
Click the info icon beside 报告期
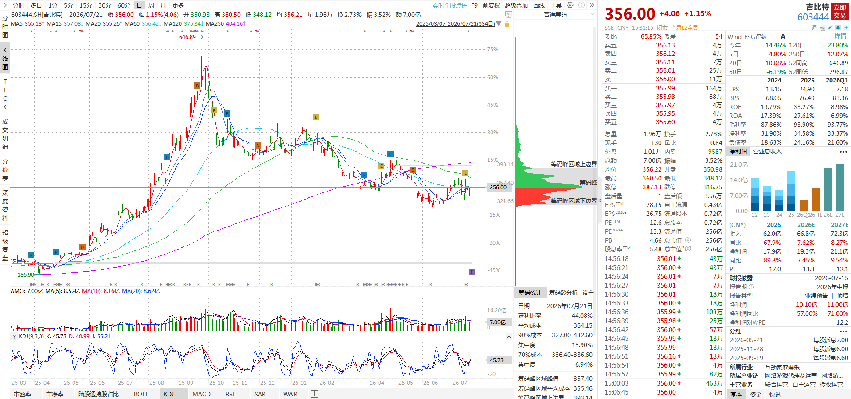pos(751,287)
